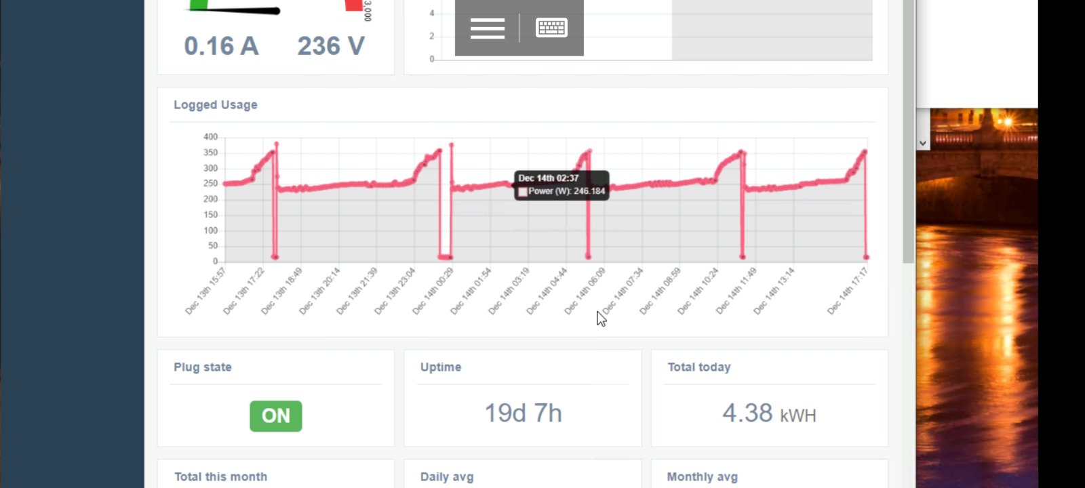Click the 'Dec 14th 11:49' axis label
The image size is (1085, 488).
738,291
